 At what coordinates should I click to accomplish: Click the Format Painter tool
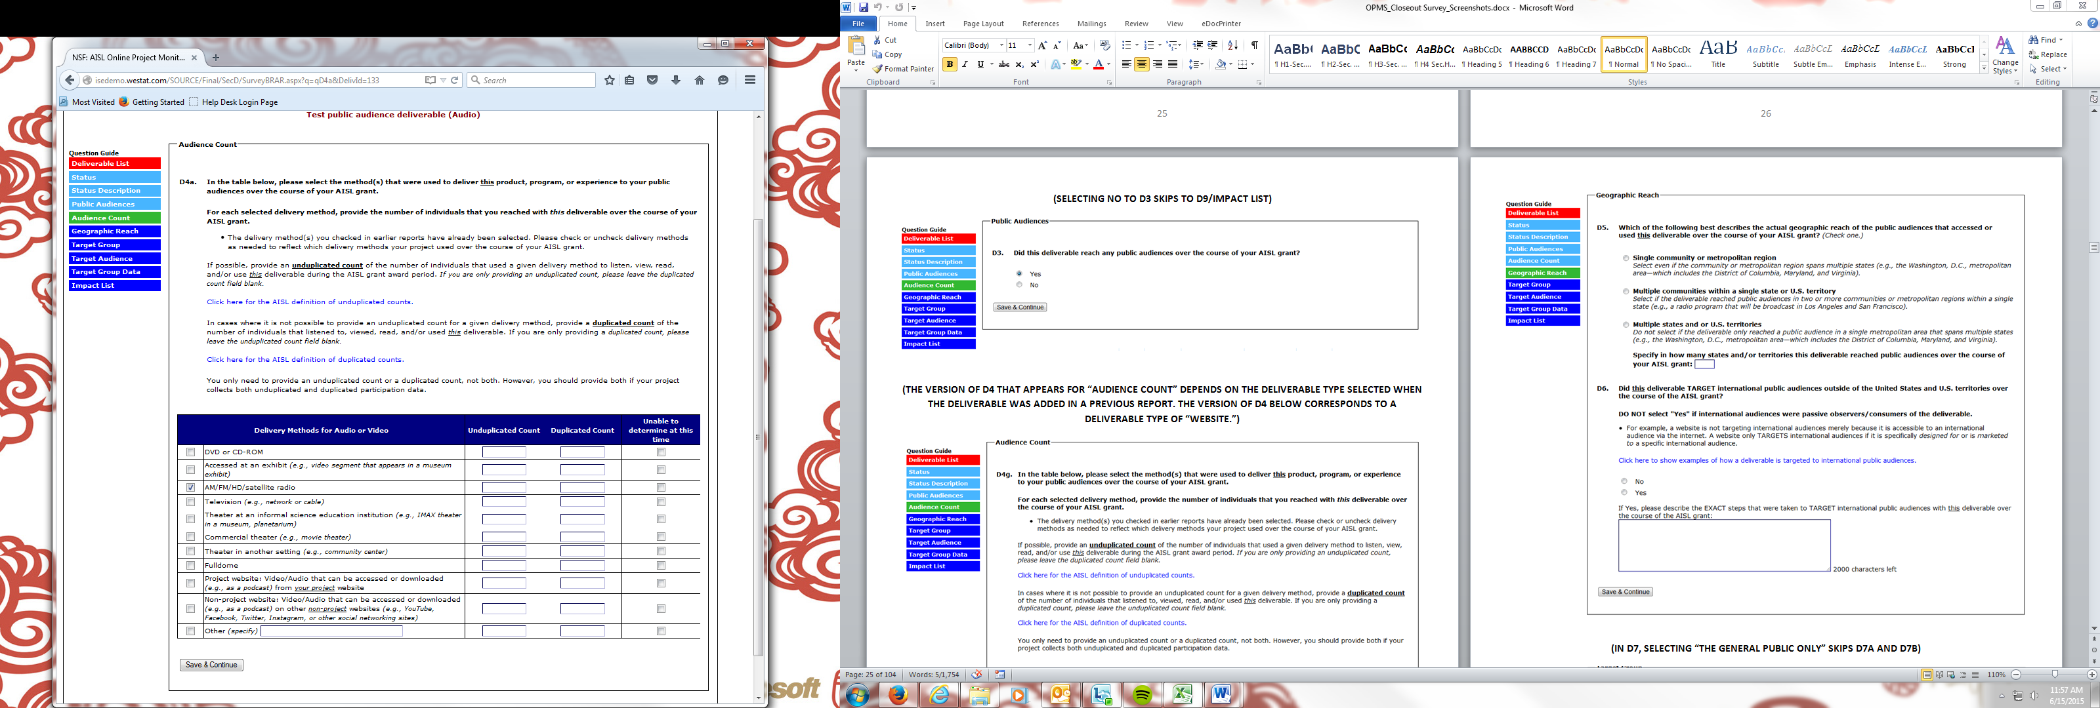coord(902,69)
